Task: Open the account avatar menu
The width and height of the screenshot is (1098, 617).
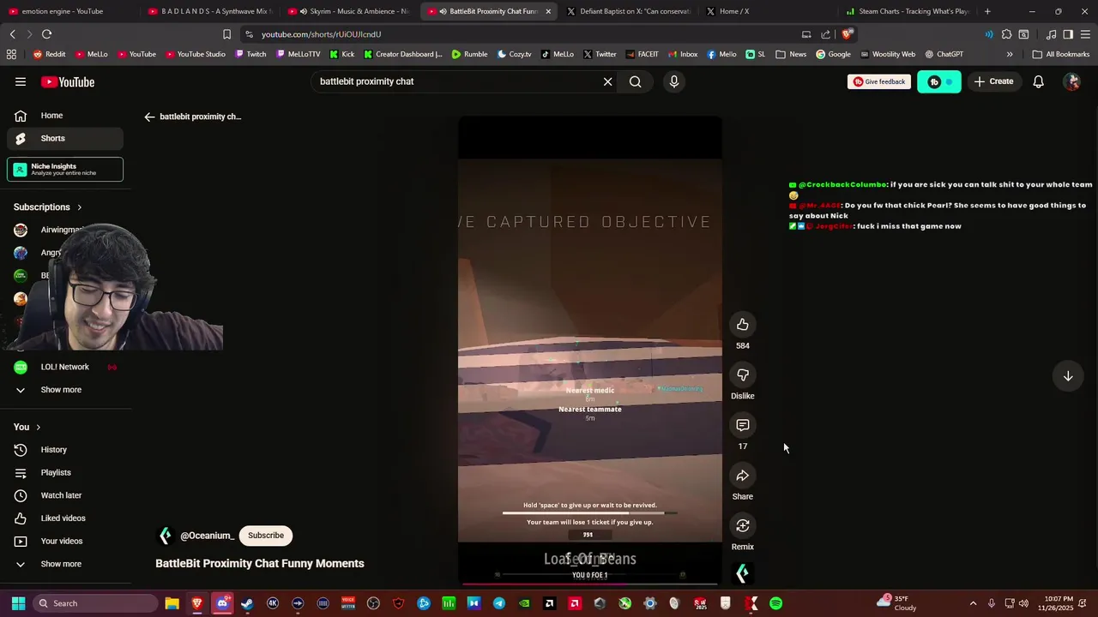Action: 1071,81
